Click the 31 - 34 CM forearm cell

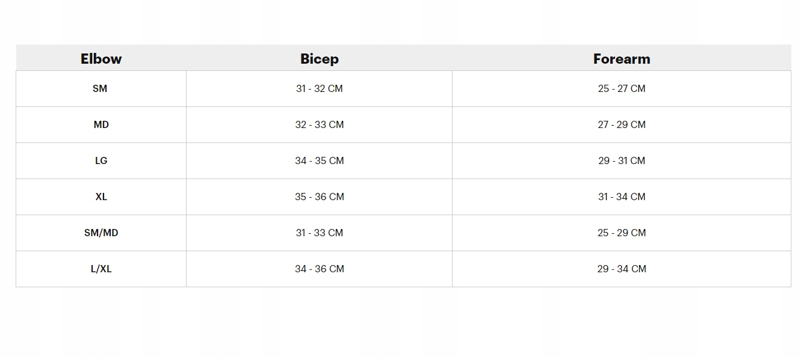pos(622,197)
